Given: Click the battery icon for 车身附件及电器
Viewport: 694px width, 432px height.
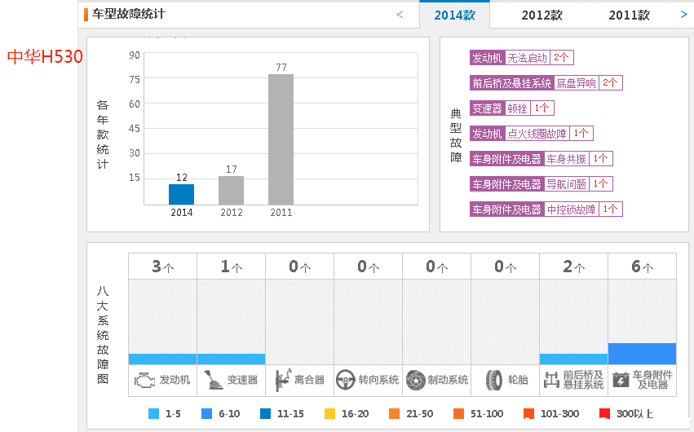Looking at the screenshot, I should click(x=620, y=380).
